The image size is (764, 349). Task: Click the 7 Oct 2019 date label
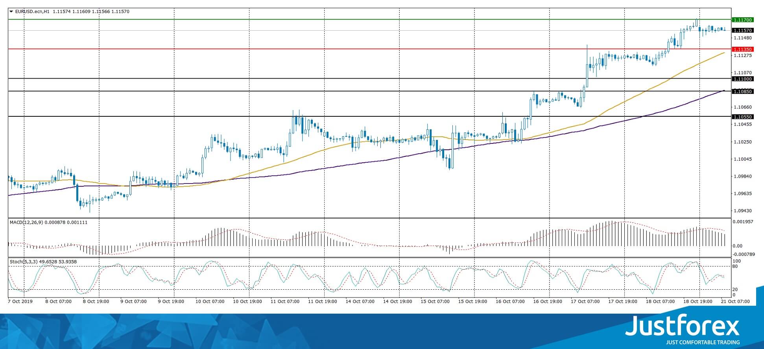point(20,301)
